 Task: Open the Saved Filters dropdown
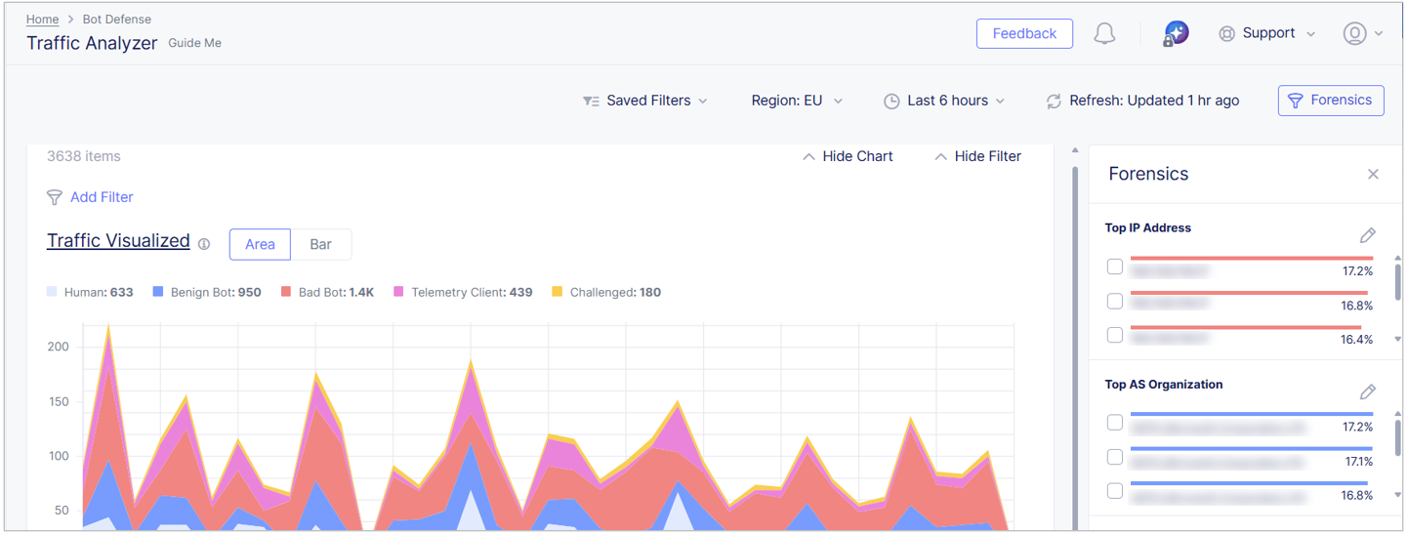[645, 101]
